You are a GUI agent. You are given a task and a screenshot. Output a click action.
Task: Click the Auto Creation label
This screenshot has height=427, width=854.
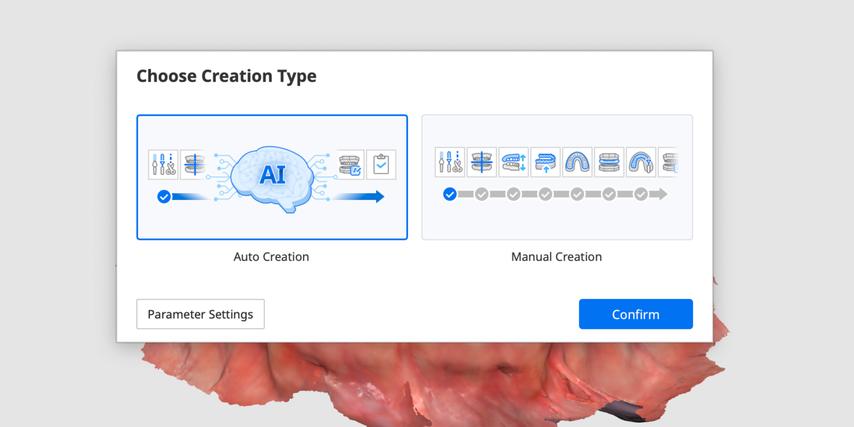(271, 257)
